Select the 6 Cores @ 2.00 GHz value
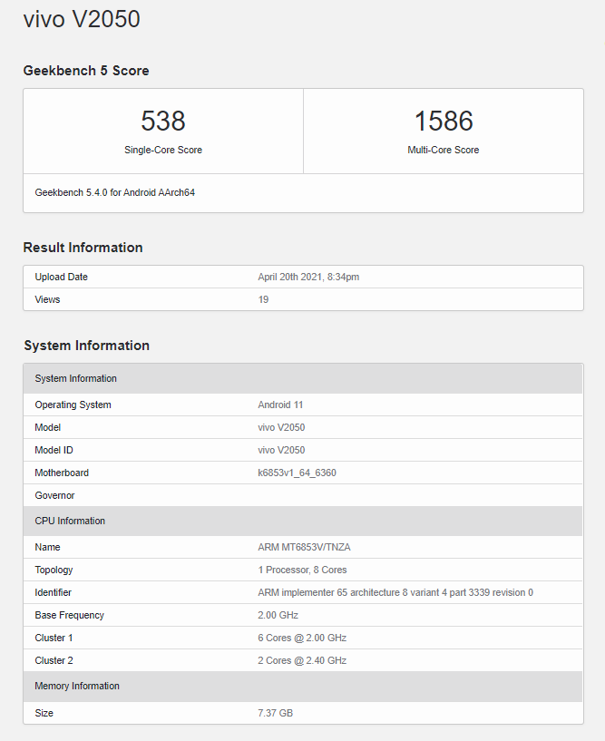The width and height of the screenshot is (605, 741). [x=302, y=638]
